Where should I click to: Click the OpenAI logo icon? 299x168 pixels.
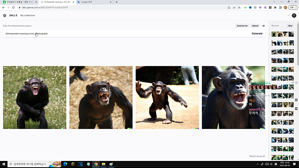click(4, 15)
